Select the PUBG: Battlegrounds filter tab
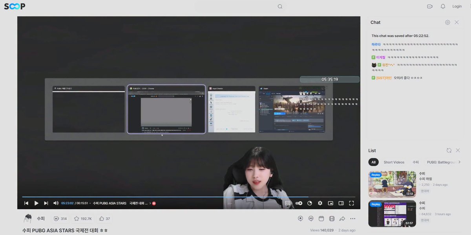Image resolution: width=471 pixels, height=235 pixels. coord(442,162)
